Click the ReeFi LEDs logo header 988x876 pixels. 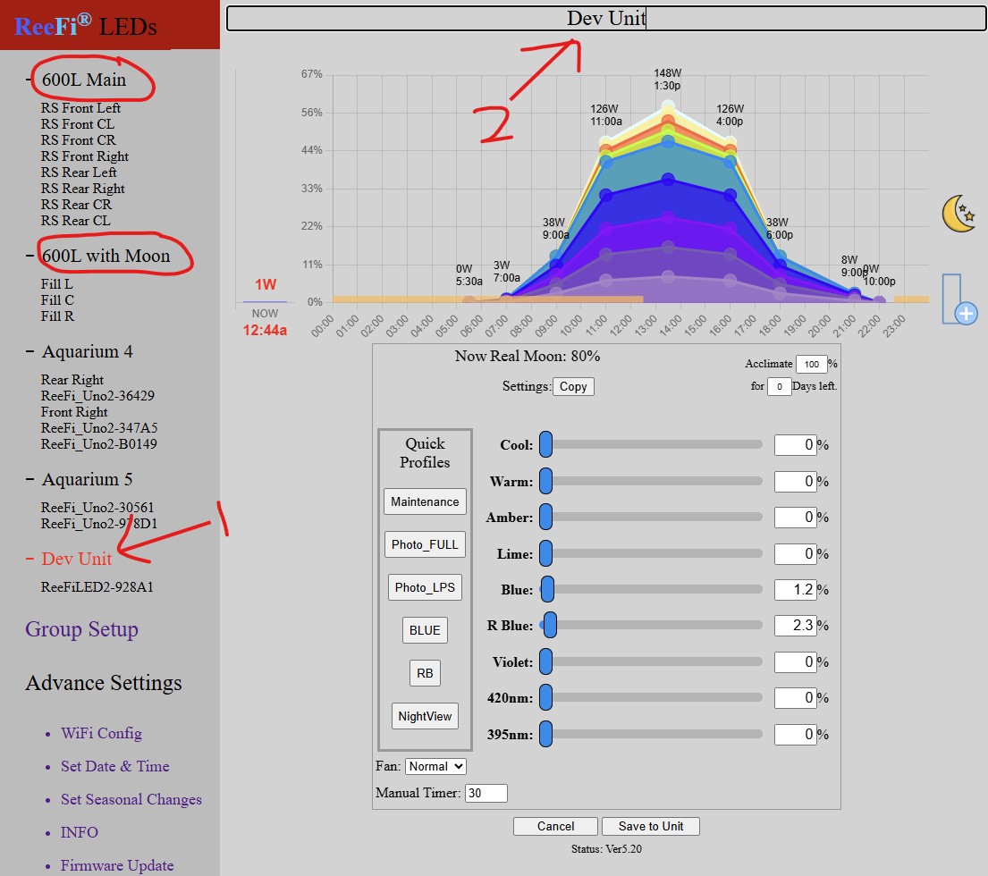click(x=86, y=26)
